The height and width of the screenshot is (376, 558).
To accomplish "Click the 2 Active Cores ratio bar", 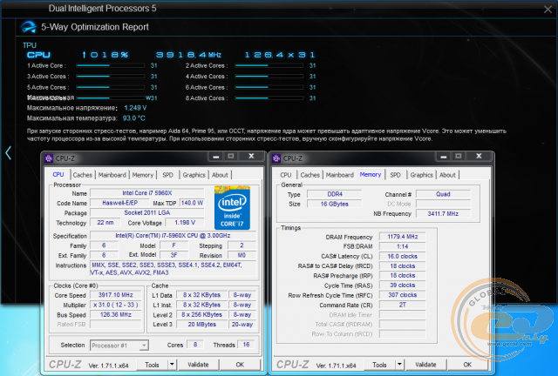I will click(x=269, y=65).
